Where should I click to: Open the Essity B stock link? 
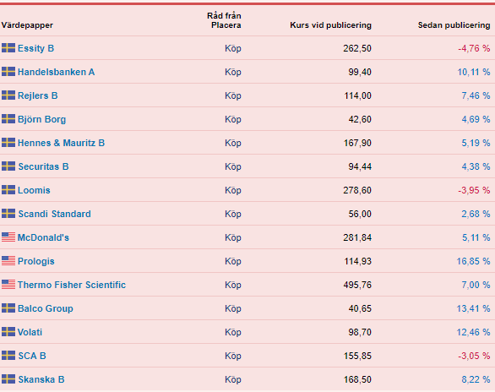coord(36,48)
